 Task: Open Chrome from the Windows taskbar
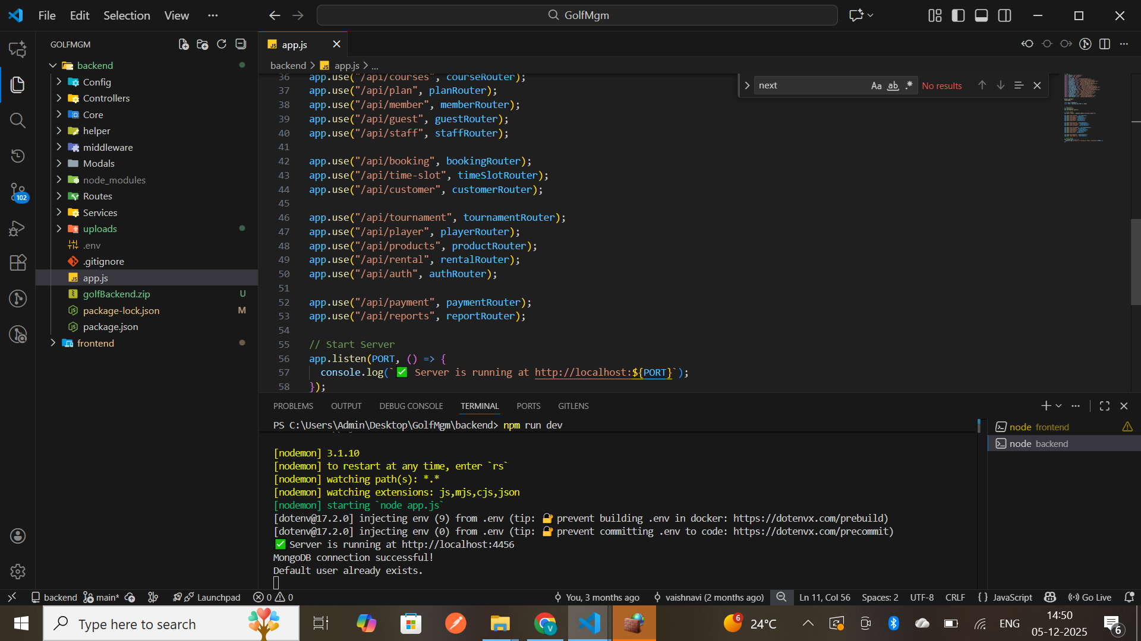[545, 624]
